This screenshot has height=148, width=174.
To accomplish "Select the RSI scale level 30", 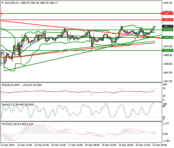I will point(164,96).
